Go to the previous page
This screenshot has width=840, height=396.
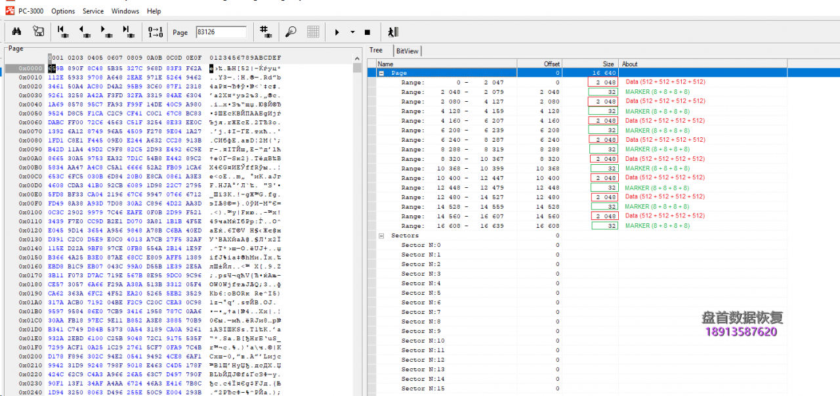[85, 32]
